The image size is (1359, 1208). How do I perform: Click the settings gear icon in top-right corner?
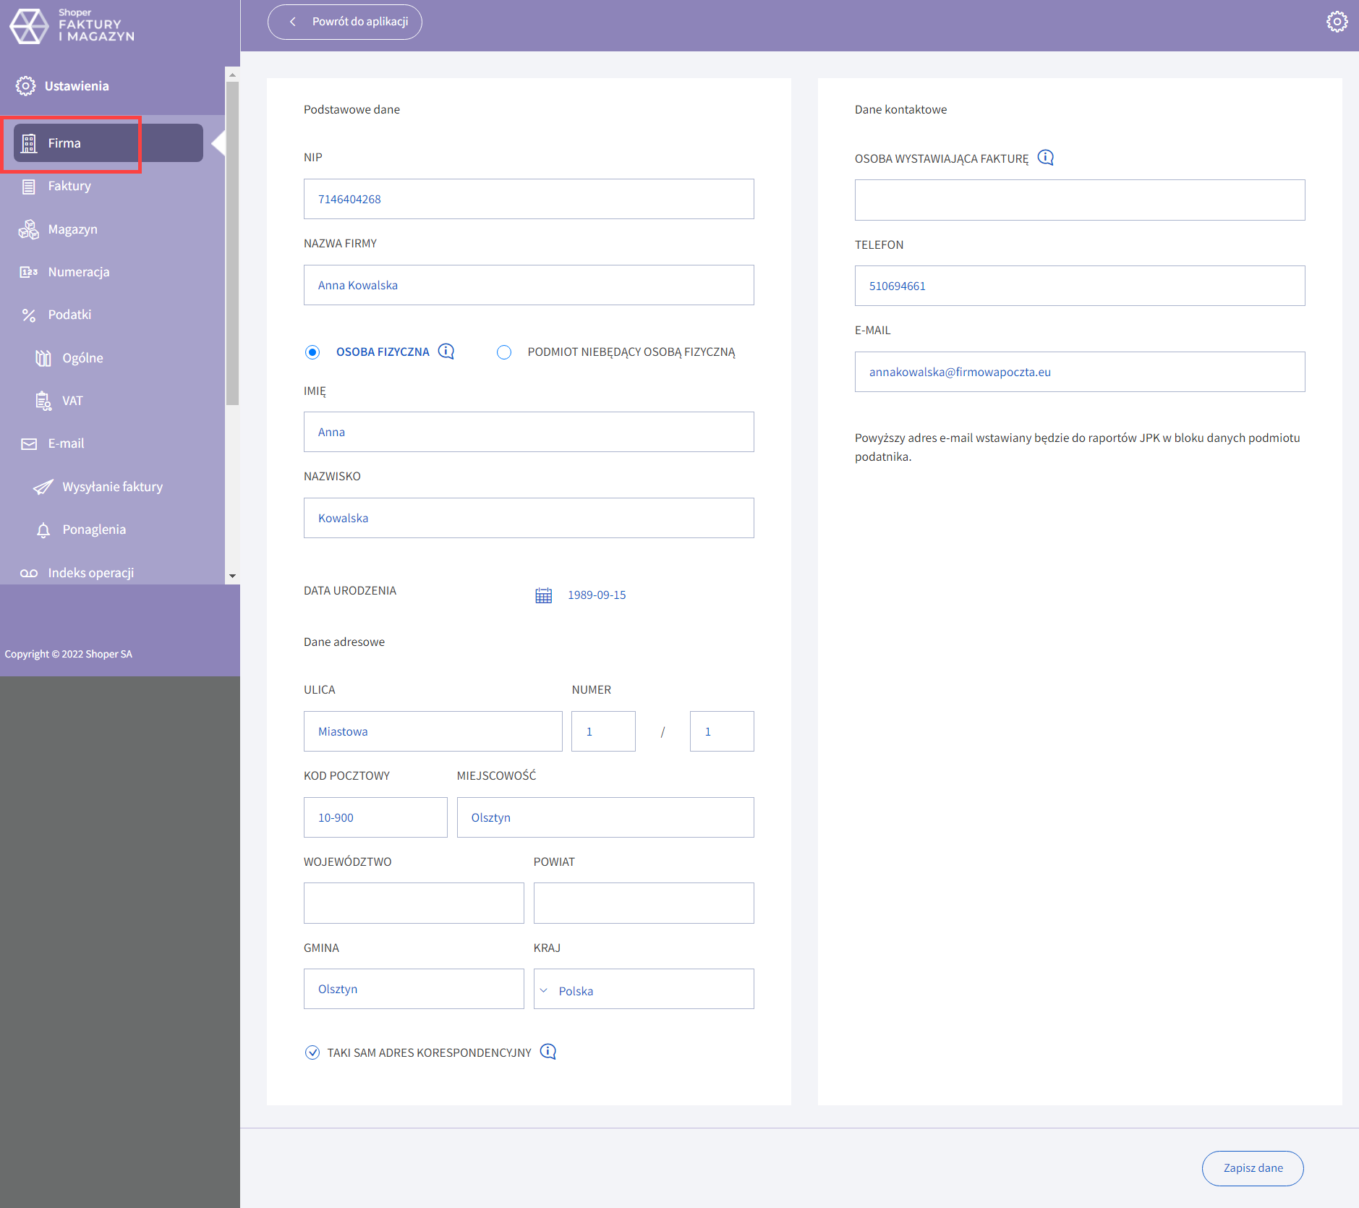point(1337,22)
